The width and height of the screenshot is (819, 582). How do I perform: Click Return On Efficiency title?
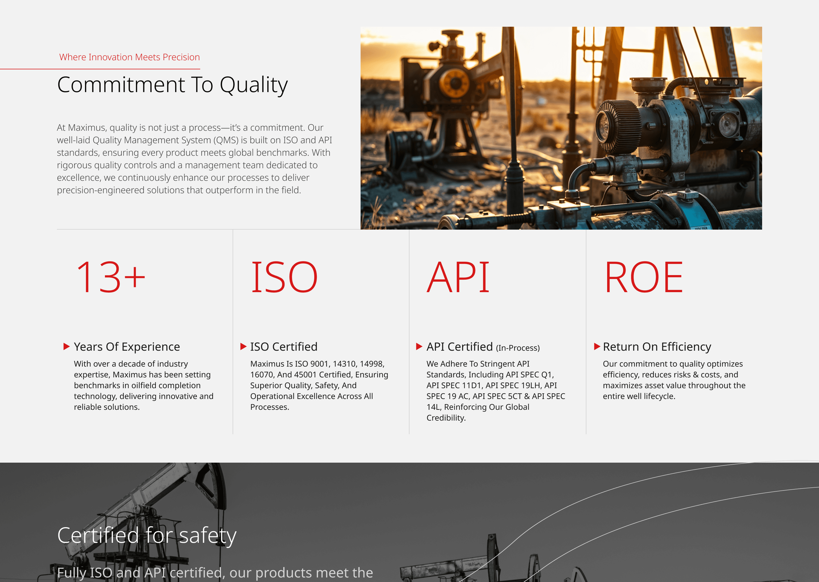pyautogui.click(x=657, y=346)
